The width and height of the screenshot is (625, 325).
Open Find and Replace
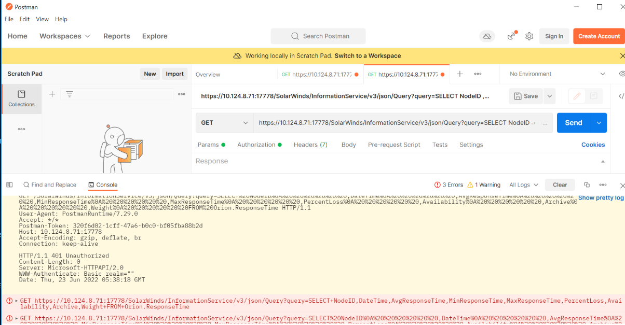pyautogui.click(x=49, y=185)
